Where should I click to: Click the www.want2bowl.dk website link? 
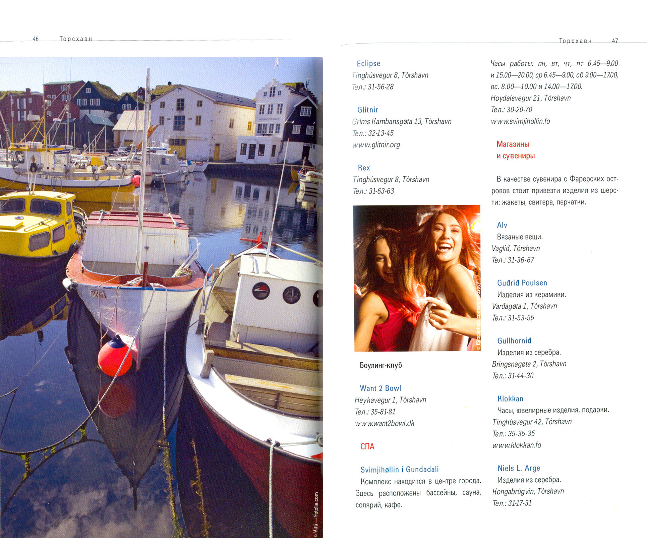[385, 423]
